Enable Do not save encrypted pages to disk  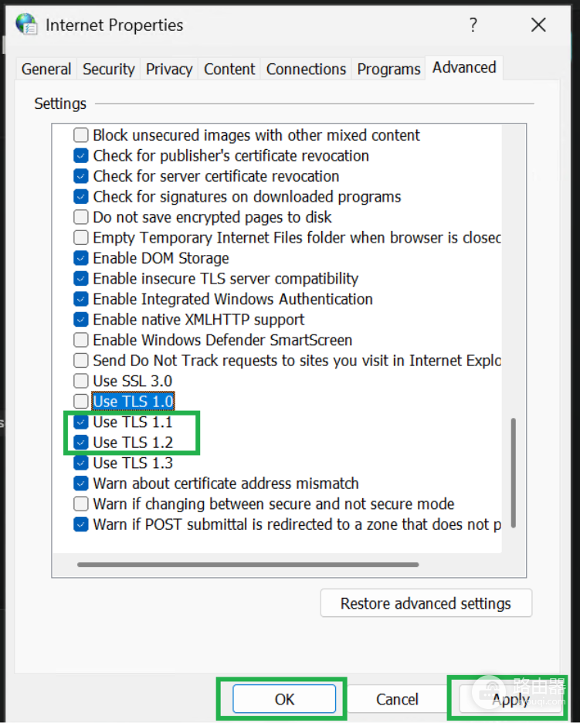tap(80, 217)
